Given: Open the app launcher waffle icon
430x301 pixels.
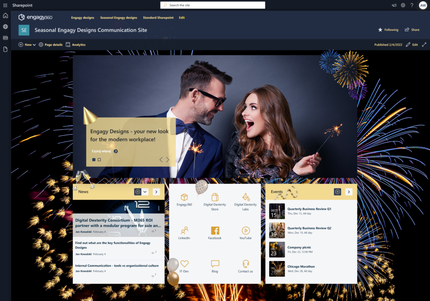Looking at the screenshot, I should click(x=5, y=5).
